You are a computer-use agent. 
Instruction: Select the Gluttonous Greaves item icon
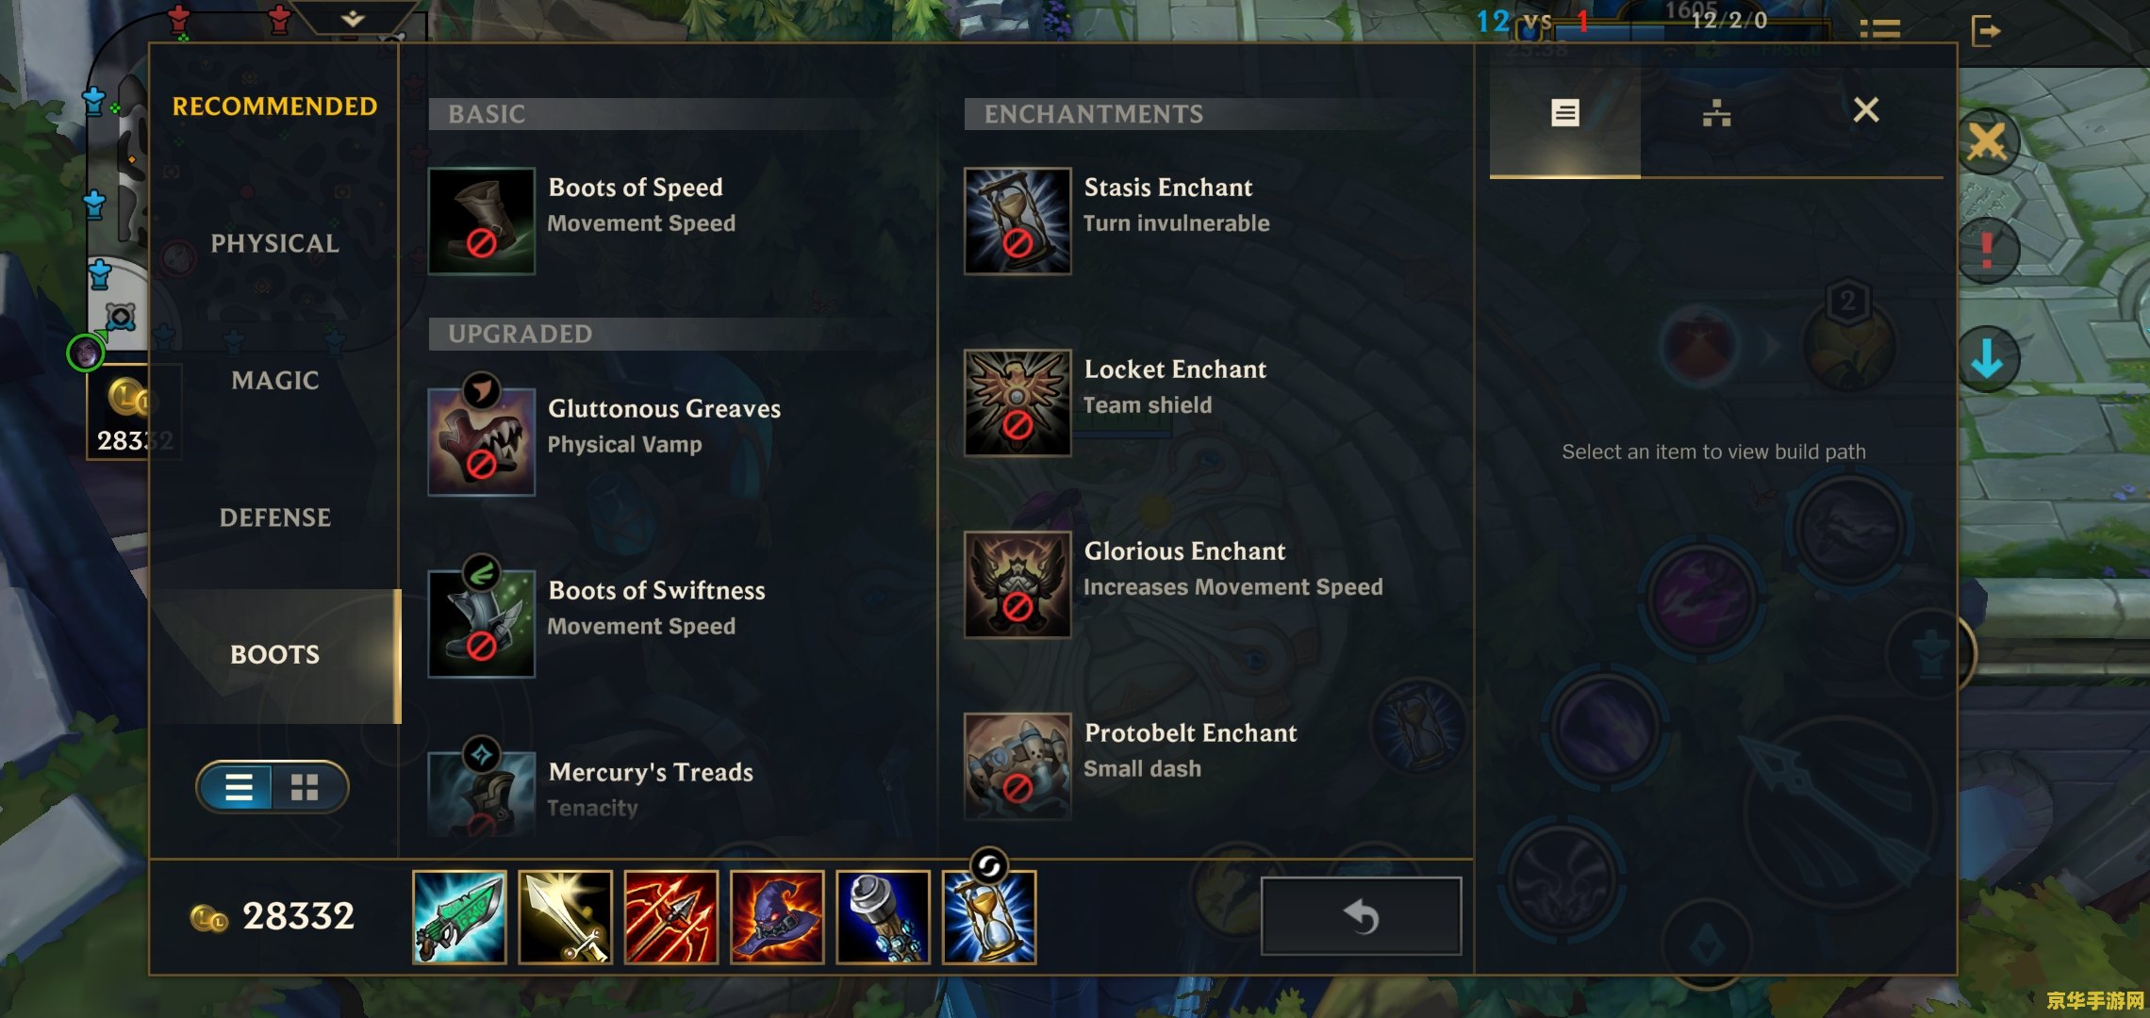coord(482,442)
